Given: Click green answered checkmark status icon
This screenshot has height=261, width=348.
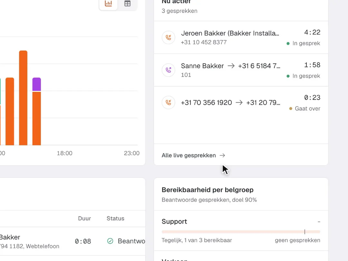Looking at the screenshot, I should (110, 241).
